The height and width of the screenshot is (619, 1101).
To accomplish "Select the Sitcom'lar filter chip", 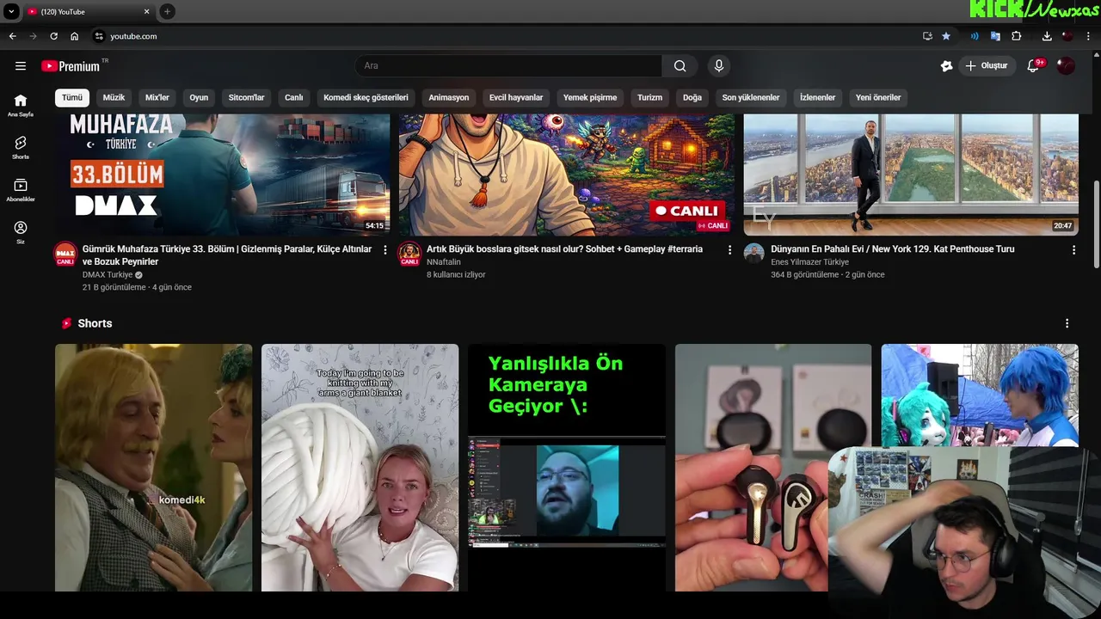I will click(246, 97).
